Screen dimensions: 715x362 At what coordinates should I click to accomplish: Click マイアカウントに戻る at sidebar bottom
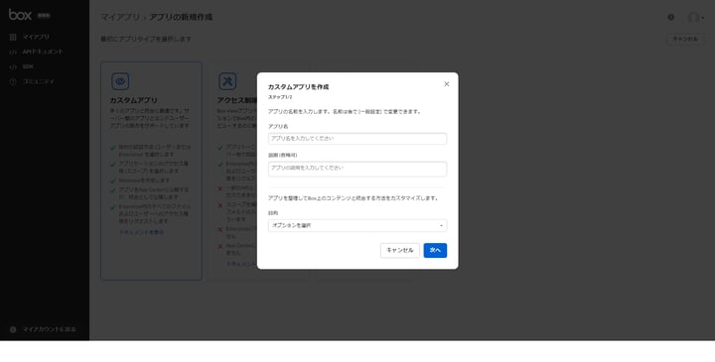click(x=50, y=329)
